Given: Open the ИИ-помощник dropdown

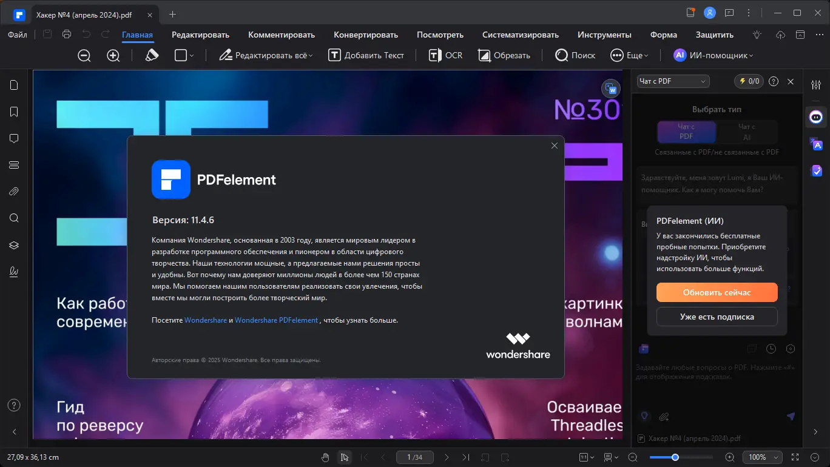Looking at the screenshot, I should click(x=714, y=55).
